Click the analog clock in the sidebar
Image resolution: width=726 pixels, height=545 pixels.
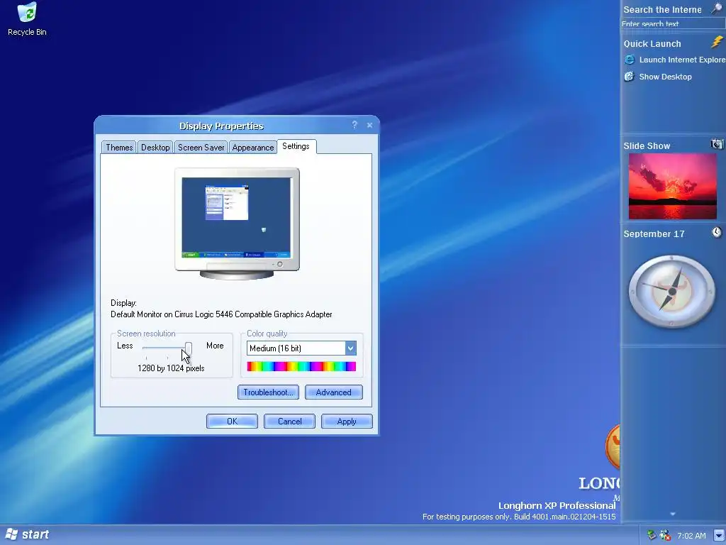[x=672, y=292]
